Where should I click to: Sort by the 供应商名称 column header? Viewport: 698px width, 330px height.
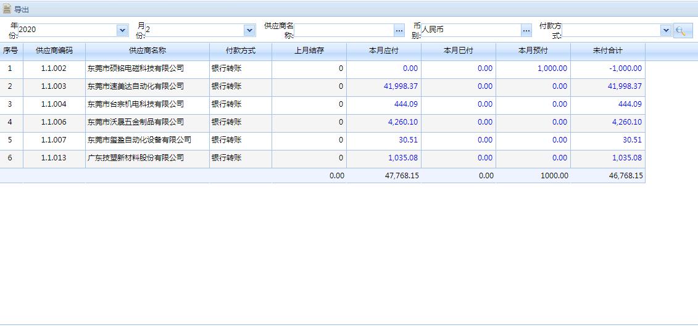click(x=147, y=51)
